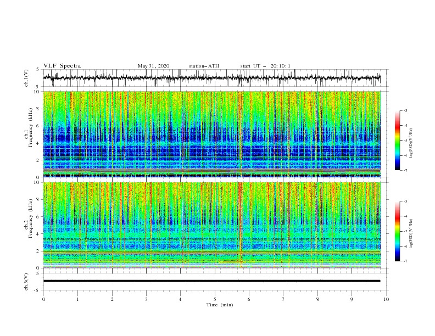Click the log(PSD) label beside the ch.2 color bar
This screenshot has width=435, height=336.
(x=411, y=233)
